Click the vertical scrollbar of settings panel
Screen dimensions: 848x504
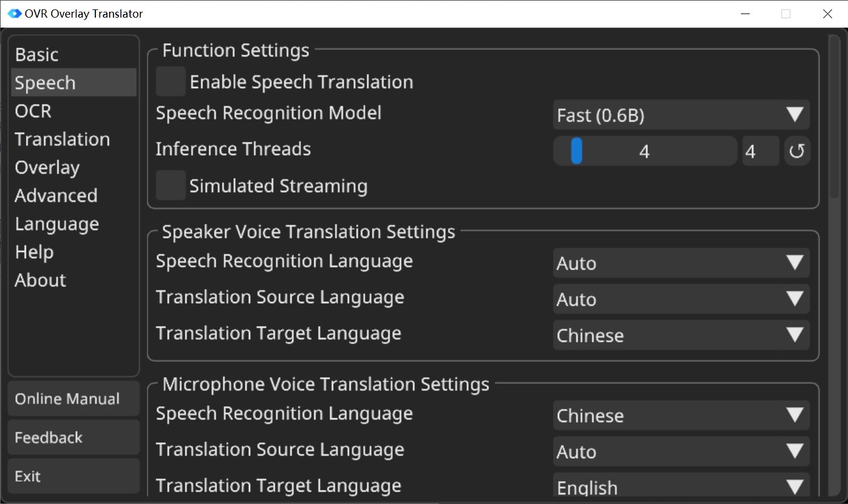pyautogui.click(x=834, y=117)
